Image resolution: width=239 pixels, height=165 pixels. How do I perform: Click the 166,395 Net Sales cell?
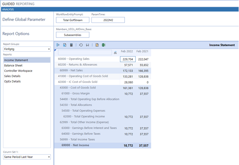pos(143,71)
